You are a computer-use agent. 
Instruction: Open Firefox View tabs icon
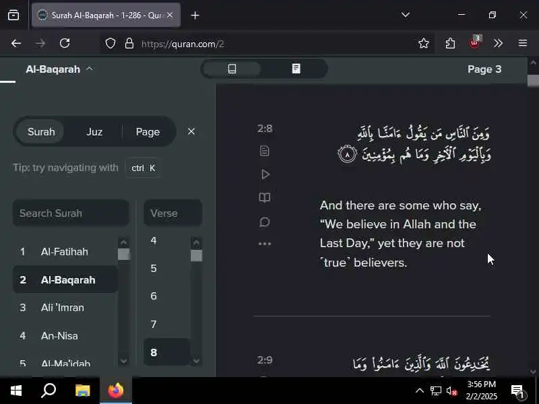tap(13, 15)
